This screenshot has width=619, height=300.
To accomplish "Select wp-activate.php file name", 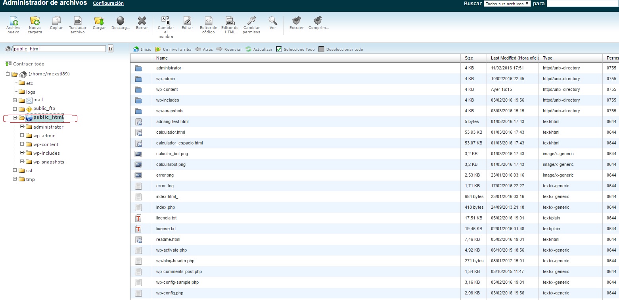I will 172,250.
